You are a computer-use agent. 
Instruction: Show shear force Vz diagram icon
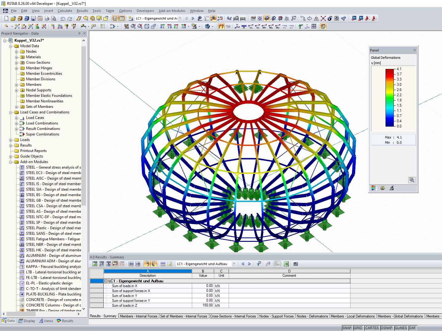coord(258,26)
